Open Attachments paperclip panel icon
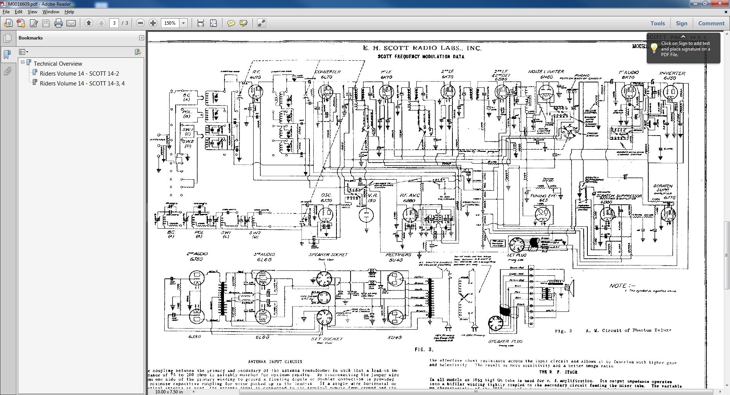Viewport: 730px width, 395px height. click(7, 71)
